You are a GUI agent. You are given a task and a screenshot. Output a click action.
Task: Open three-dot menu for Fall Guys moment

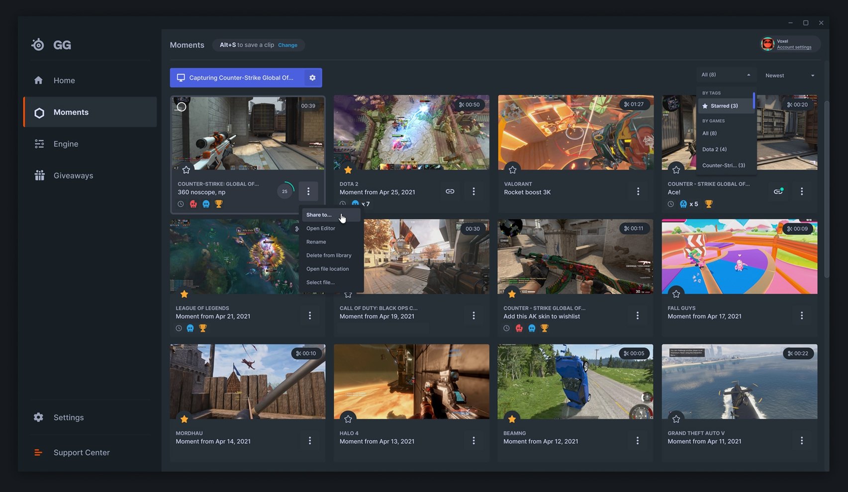(x=801, y=316)
